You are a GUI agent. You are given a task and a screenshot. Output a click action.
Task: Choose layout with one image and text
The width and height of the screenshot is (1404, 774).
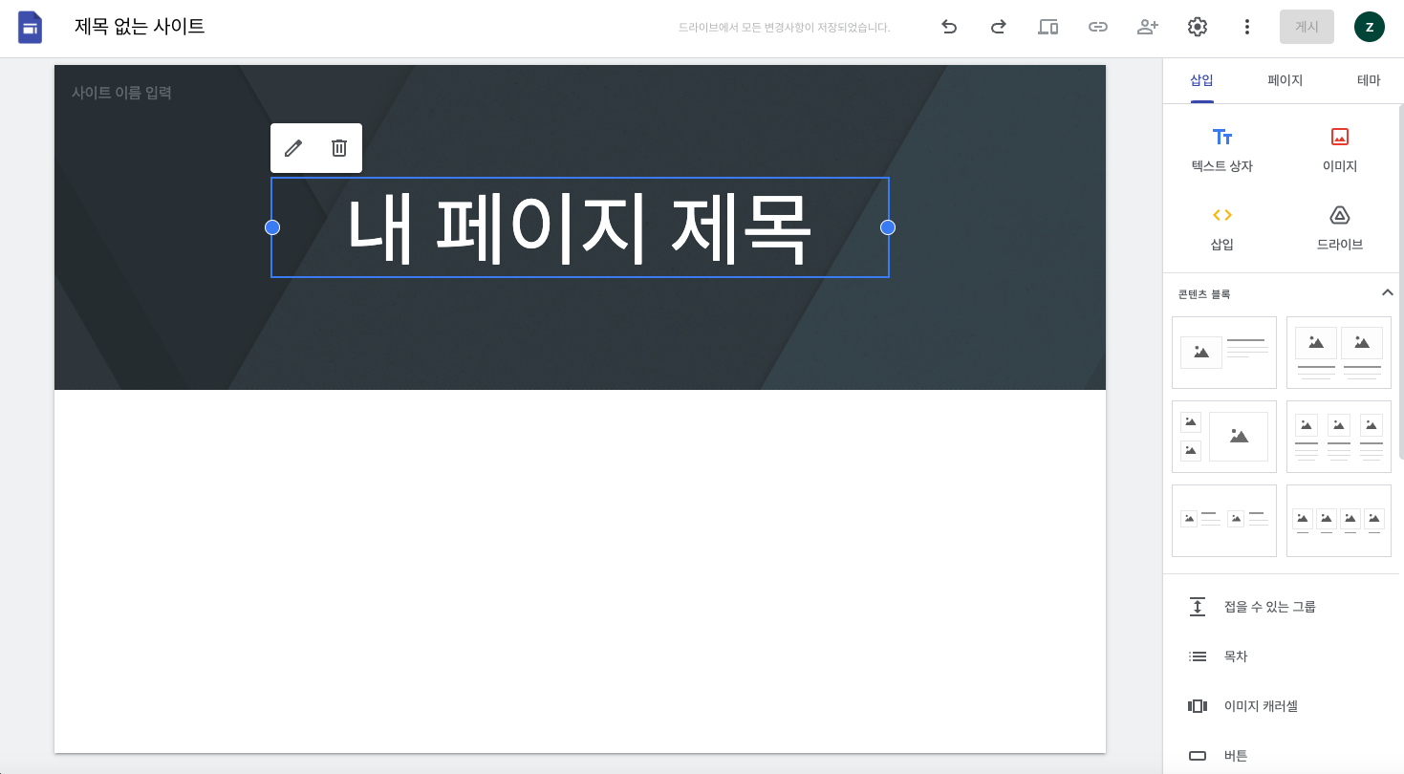(x=1224, y=353)
